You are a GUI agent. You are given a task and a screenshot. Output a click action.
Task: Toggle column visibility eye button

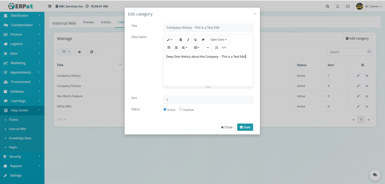coord(79,52)
